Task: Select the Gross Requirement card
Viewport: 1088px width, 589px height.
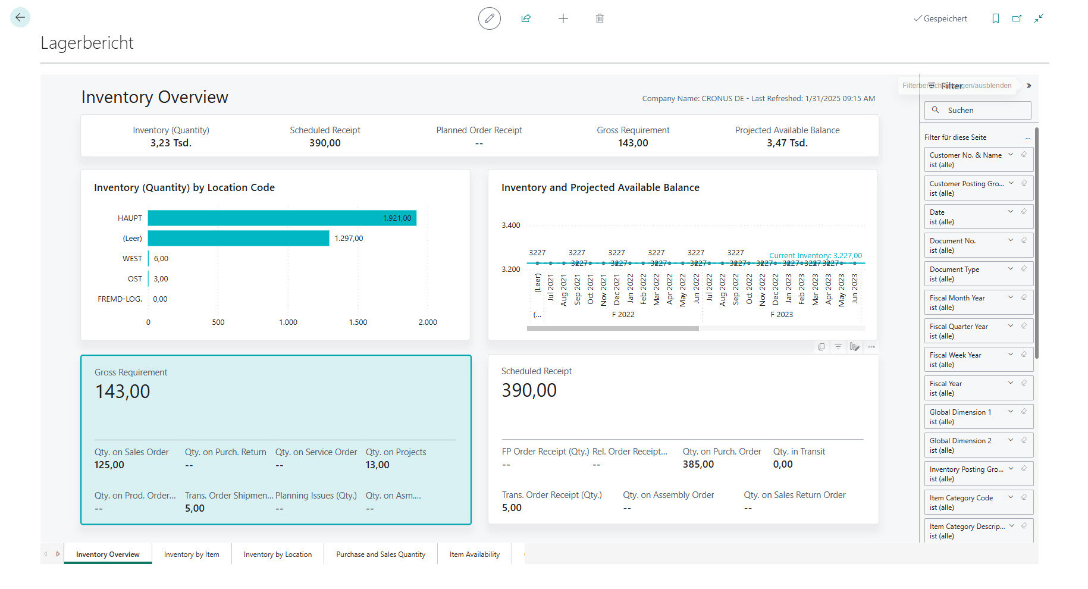Action: pyautogui.click(x=276, y=440)
